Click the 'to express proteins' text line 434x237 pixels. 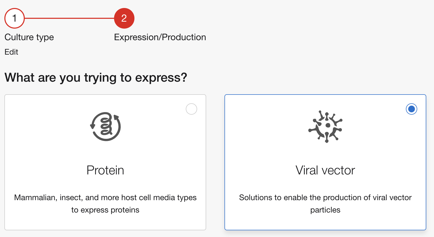point(105,210)
